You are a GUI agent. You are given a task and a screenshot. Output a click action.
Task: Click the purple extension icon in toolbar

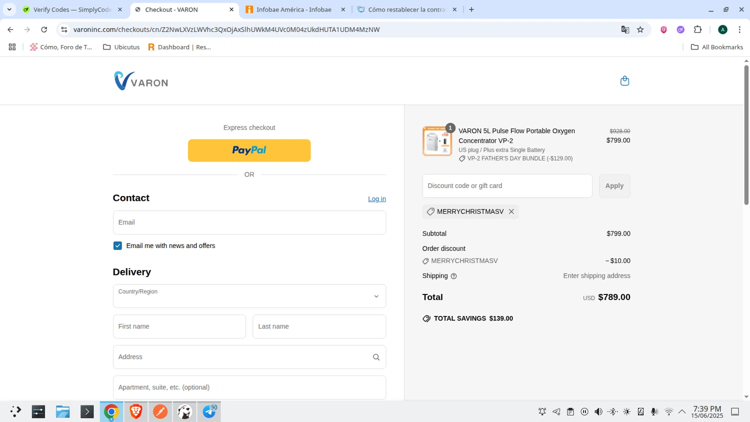click(x=680, y=29)
